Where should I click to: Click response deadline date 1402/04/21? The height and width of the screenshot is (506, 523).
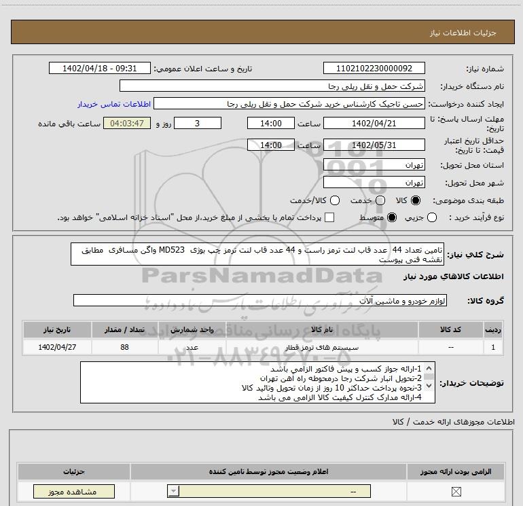[374, 124]
